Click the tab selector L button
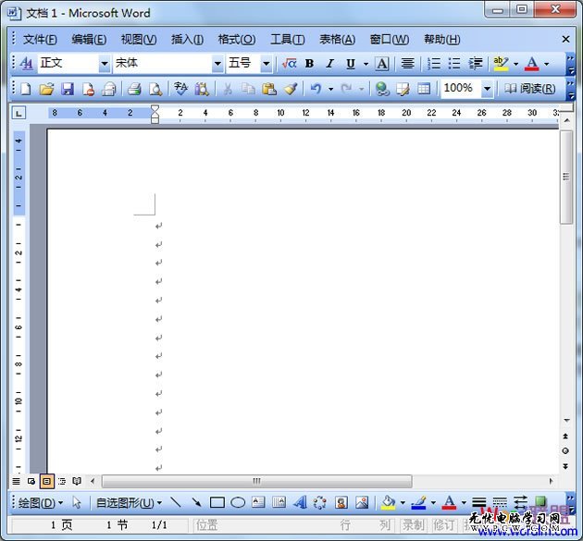 click(x=19, y=113)
